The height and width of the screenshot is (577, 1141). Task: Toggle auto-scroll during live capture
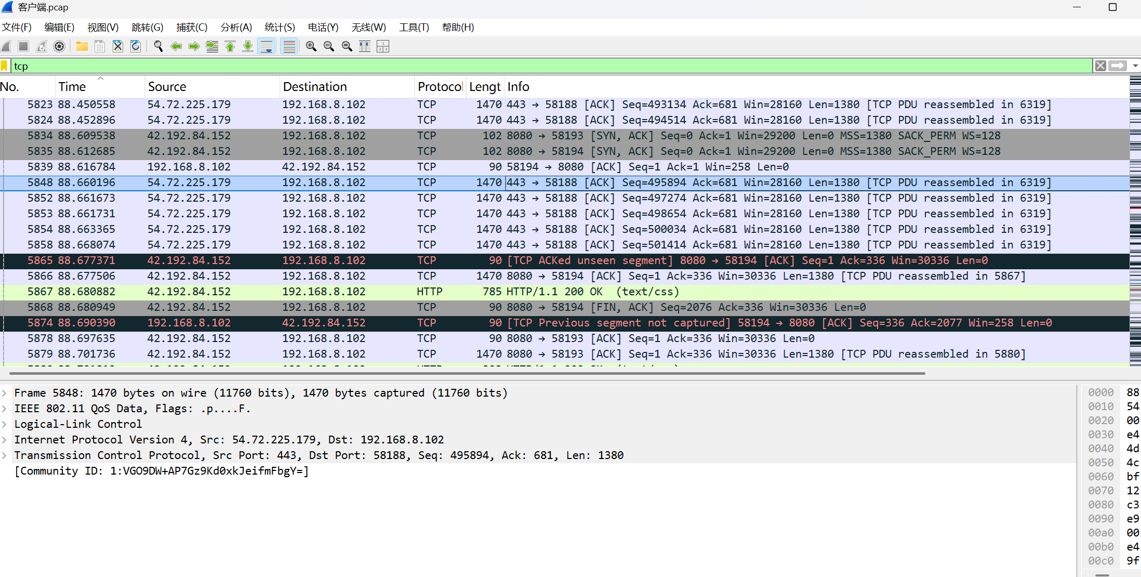pos(267,46)
